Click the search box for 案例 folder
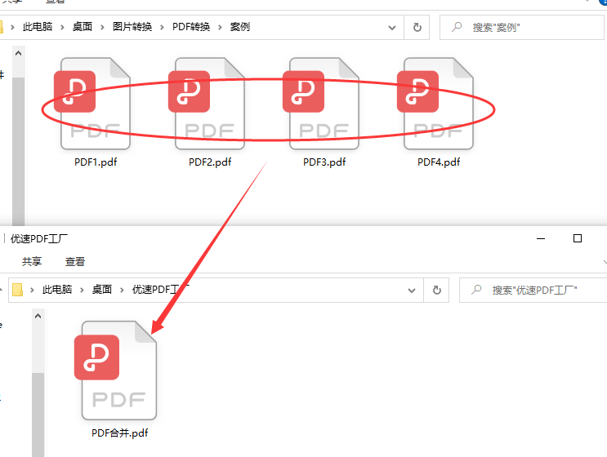The image size is (607, 457). pos(521,28)
